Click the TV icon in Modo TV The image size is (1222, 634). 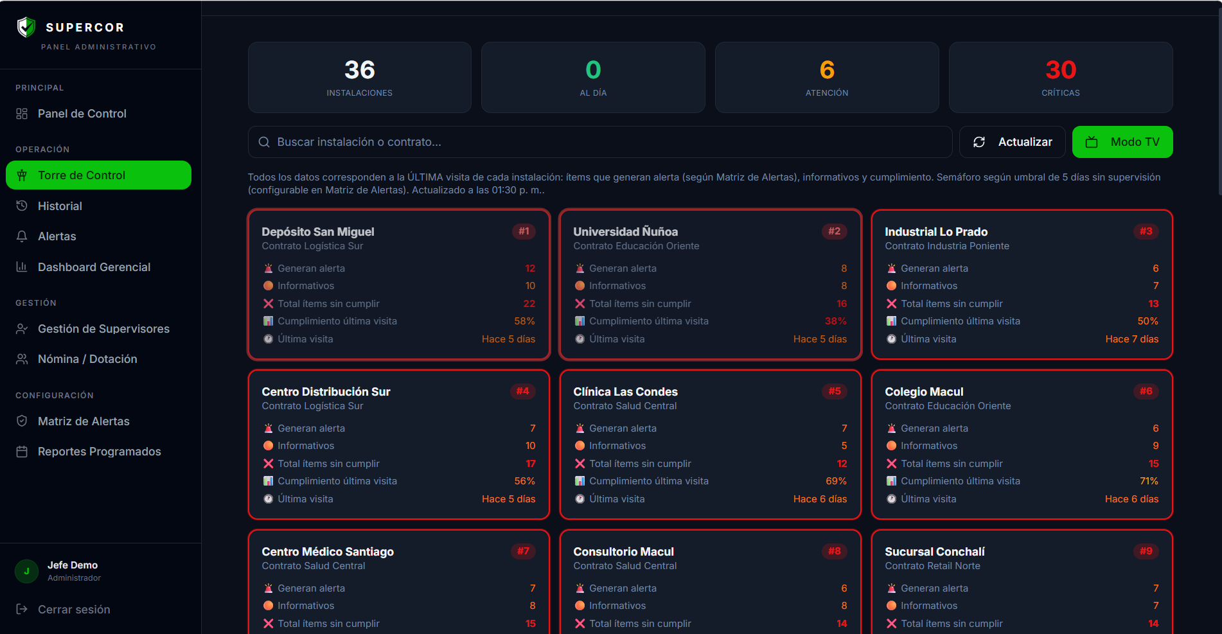[x=1092, y=142]
